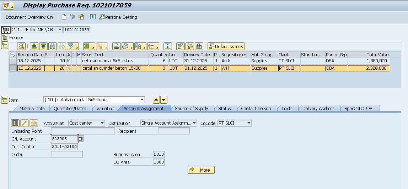The height and width of the screenshot is (189, 408).
Task: Click the Create new document page icon
Action: [x=64, y=17]
